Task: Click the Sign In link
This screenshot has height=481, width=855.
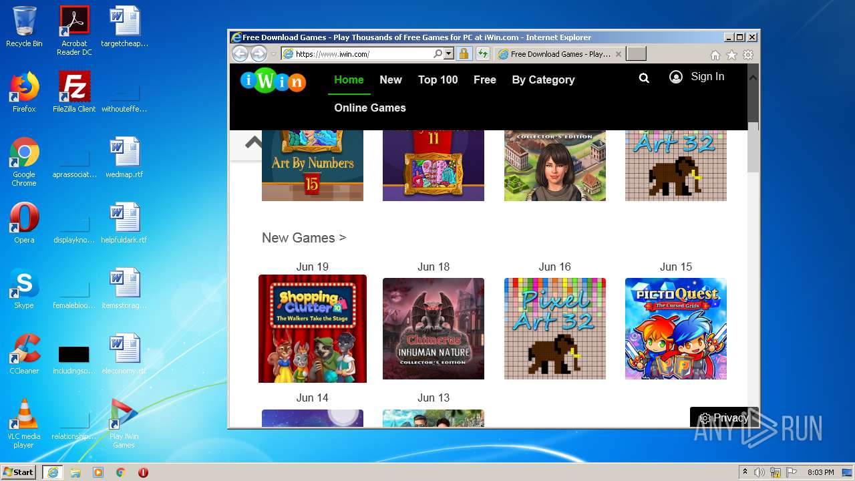Action: coord(707,77)
